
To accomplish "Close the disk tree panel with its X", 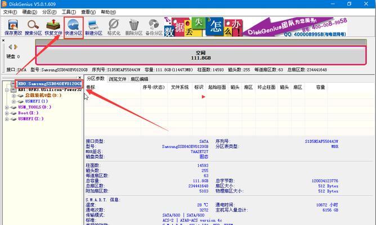I will pos(79,78).
